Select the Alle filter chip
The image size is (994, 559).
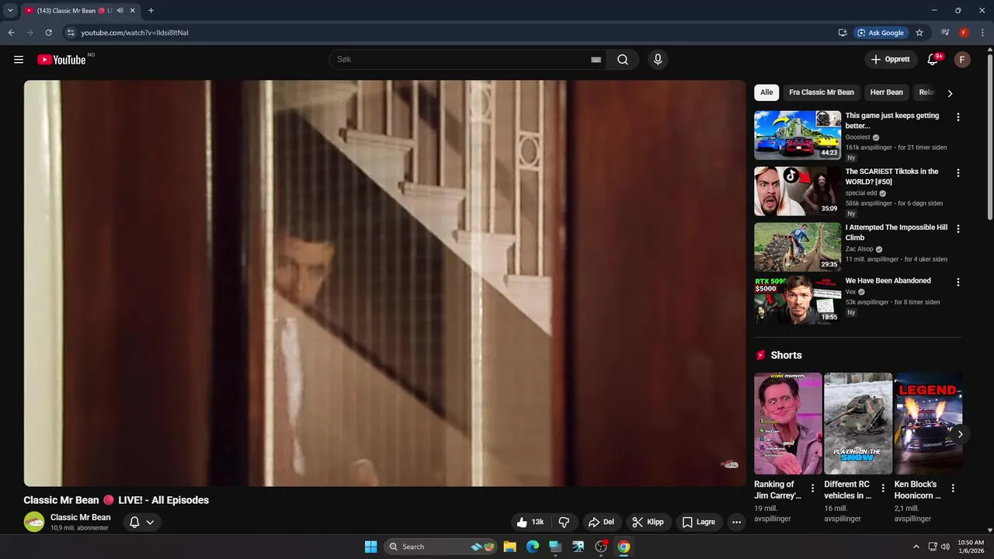[766, 92]
